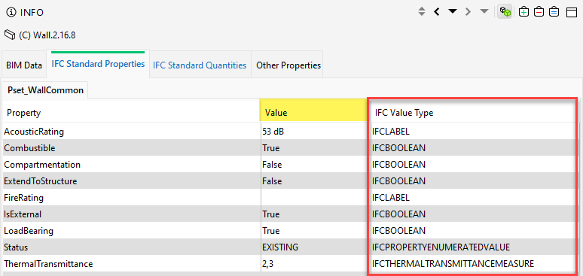Select the LoadBearing property cell
Viewport: 583px width, 276px height.
132,231
